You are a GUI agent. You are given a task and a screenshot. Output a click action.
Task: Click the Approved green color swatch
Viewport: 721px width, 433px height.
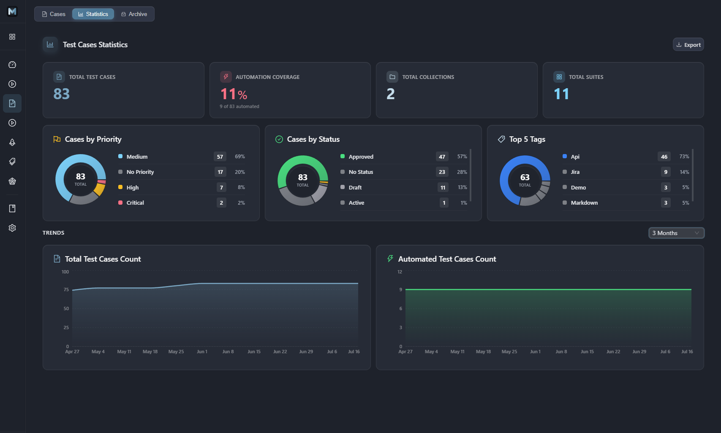pos(343,156)
